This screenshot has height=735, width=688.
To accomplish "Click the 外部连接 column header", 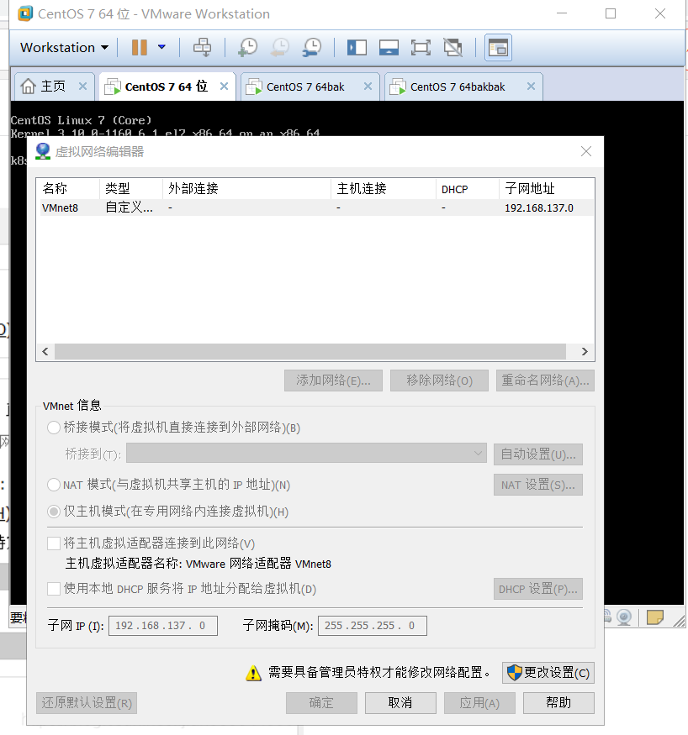I will (x=246, y=189).
